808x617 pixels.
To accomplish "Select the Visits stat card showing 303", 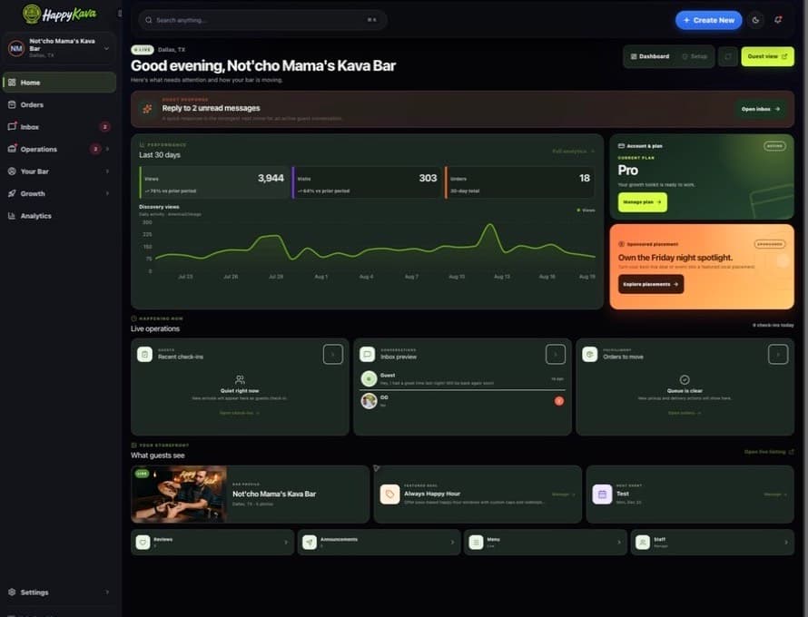I will (368, 182).
